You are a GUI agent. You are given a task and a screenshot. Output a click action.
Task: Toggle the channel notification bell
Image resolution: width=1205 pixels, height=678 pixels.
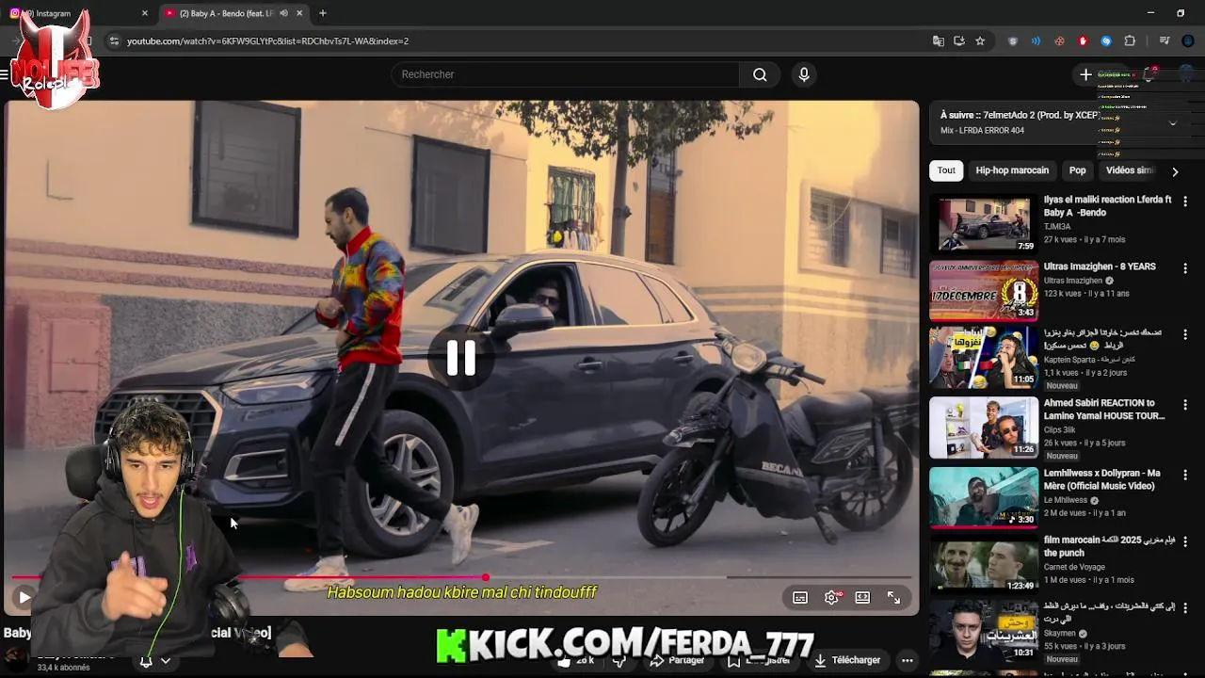[146, 661]
